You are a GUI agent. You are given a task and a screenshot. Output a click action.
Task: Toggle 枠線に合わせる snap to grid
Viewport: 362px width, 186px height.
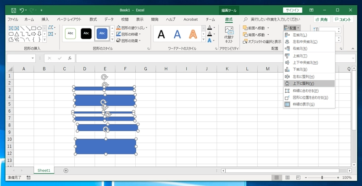309,90
